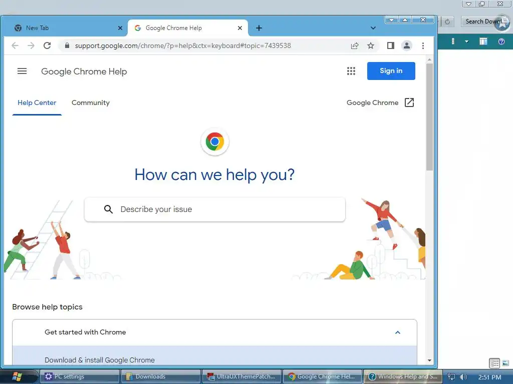
Task: Click the page's vertical scrollbar thumb
Action: click(429, 117)
